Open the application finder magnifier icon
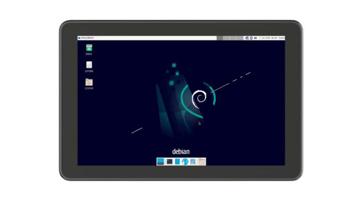362x203 pixels. coord(193,162)
